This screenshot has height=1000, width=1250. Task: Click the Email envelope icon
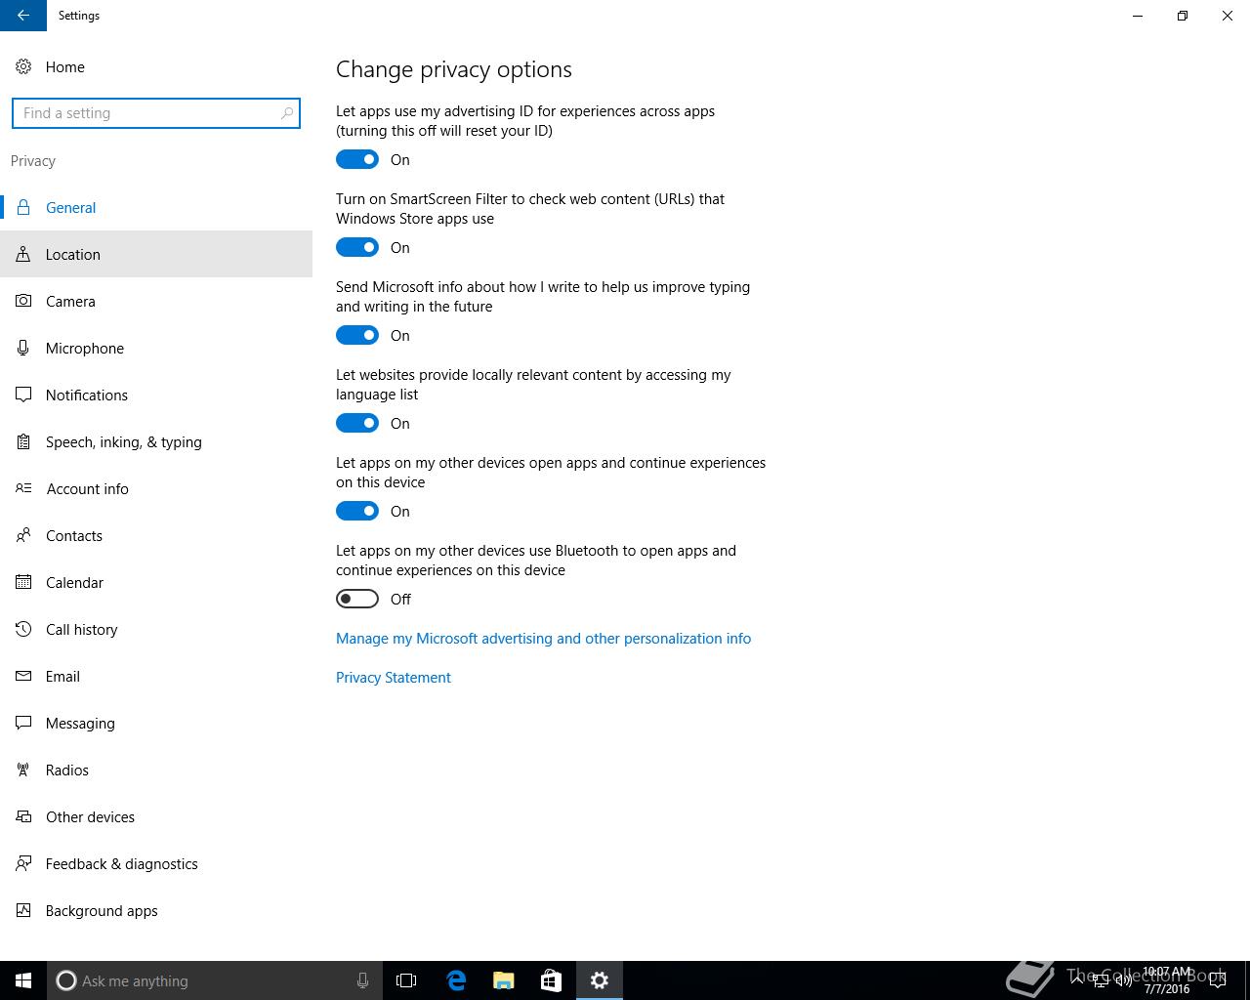(23, 676)
